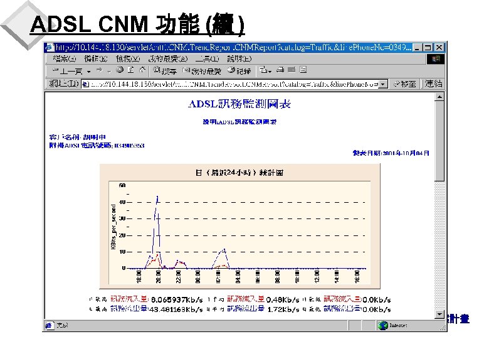The image size is (489, 339).
Task: Go back with the 上一頁 Back button
Action: coord(67,71)
